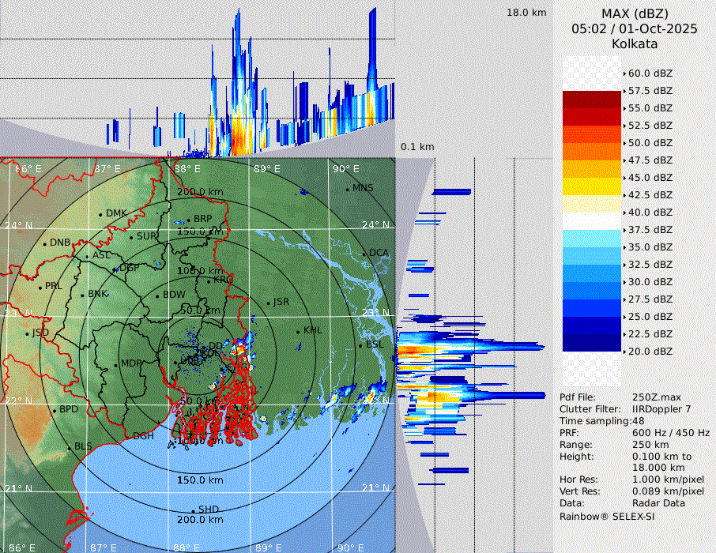Select the yellow swatch below 45.0 dBZ
Screen dimensions: 716x553
[591, 186]
